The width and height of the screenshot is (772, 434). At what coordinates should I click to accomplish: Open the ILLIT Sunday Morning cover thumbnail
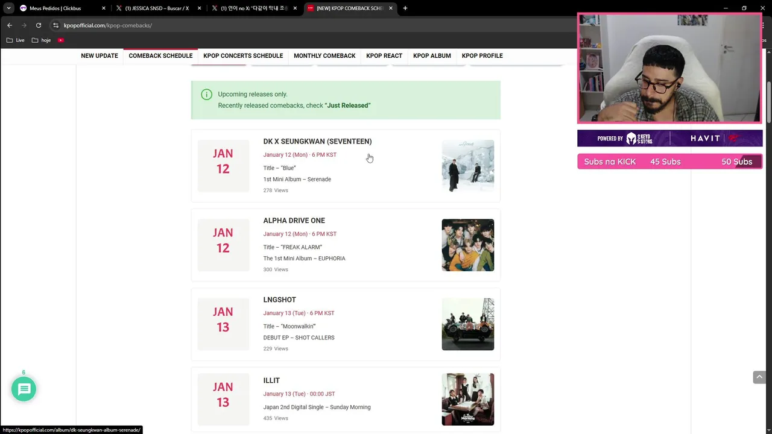pos(467,399)
